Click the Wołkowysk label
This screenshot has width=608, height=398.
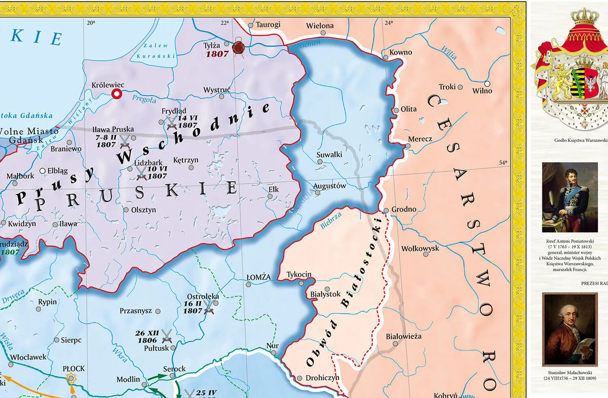(421, 249)
